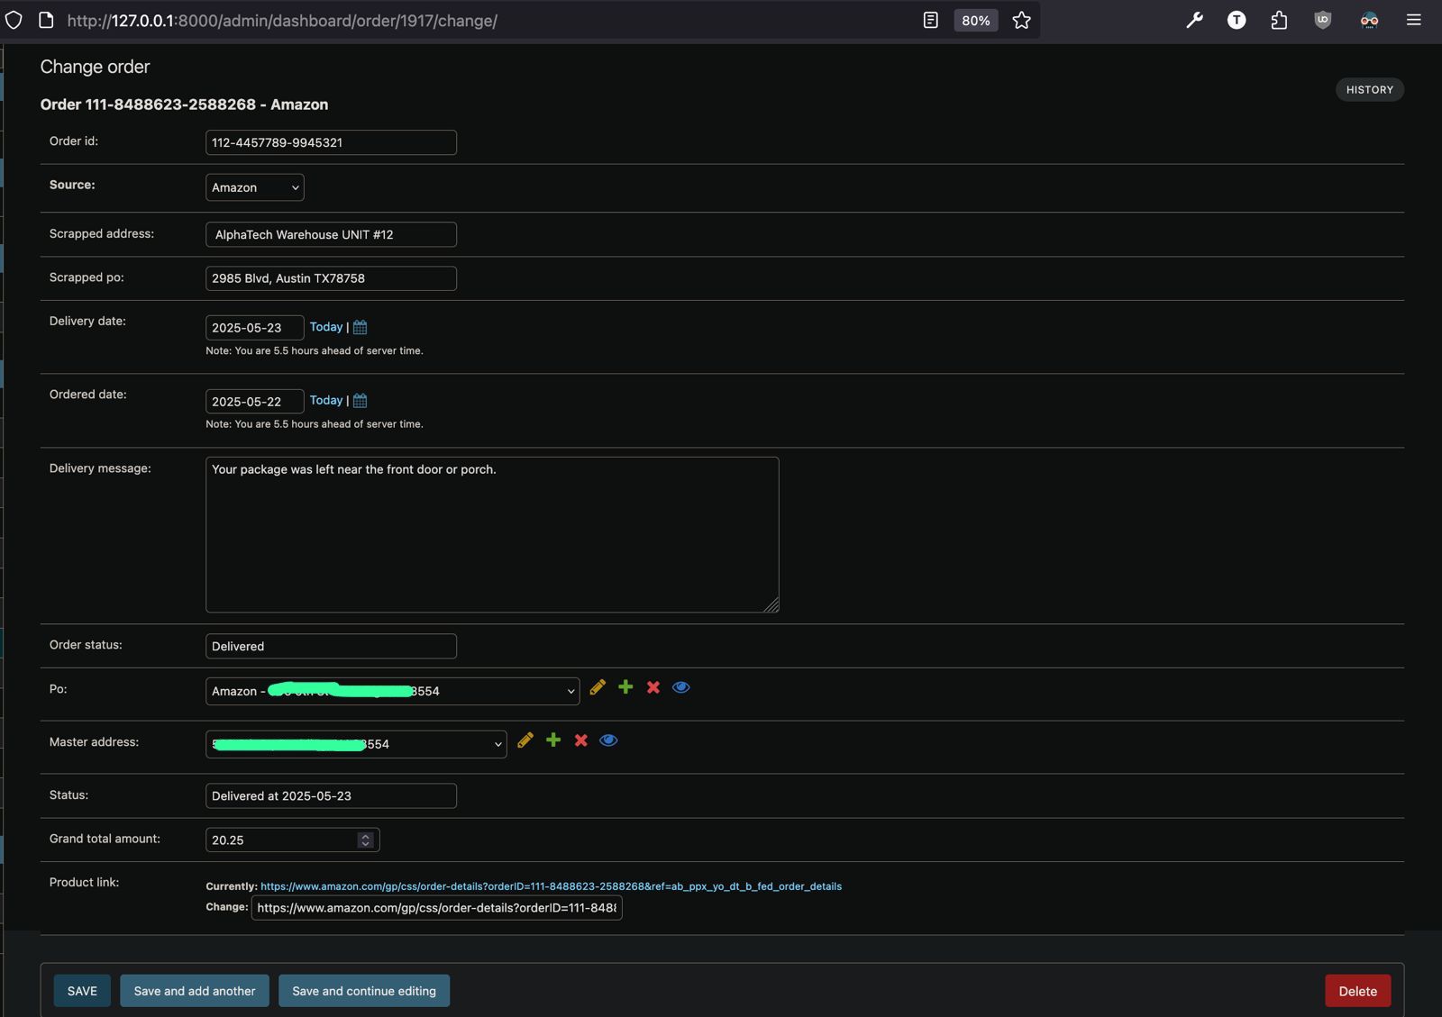Click the Product link Change input

(x=436, y=908)
